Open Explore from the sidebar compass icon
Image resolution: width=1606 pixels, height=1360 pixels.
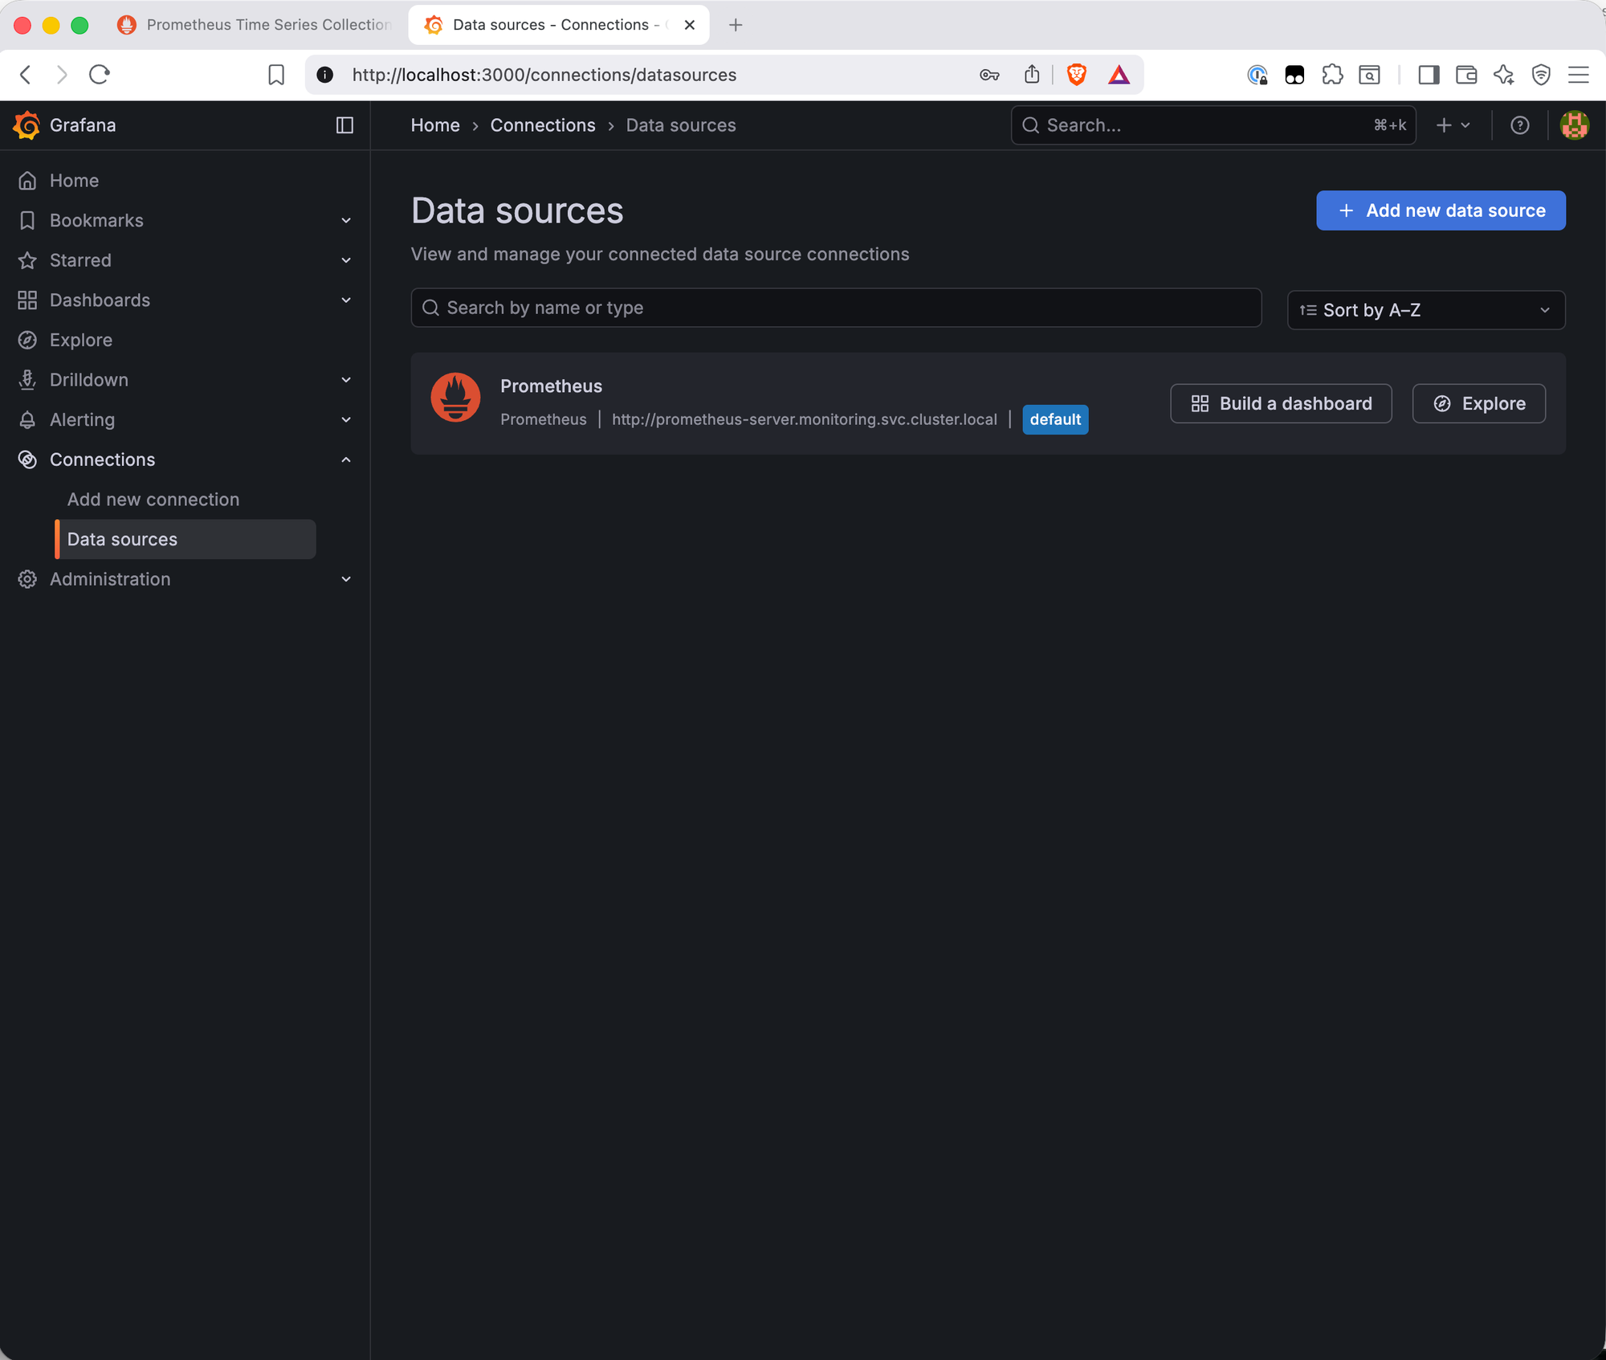pos(27,340)
